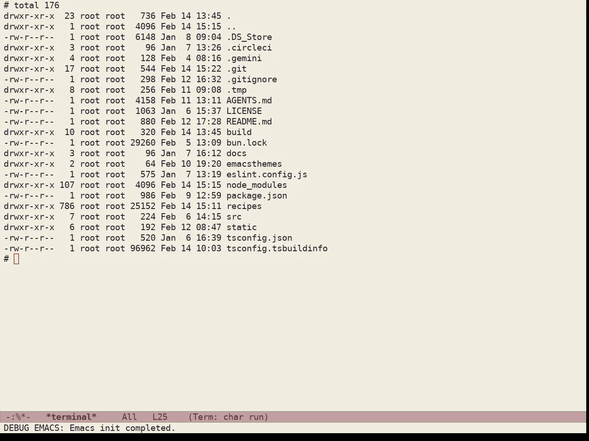The width and height of the screenshot is (589, 441).
Task: Click the L25 line number indicator
Action: pyautogui.click(x=160, y=417)
